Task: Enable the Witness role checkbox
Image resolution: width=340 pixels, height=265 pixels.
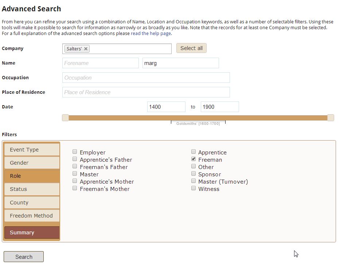Action: point(194,188)
